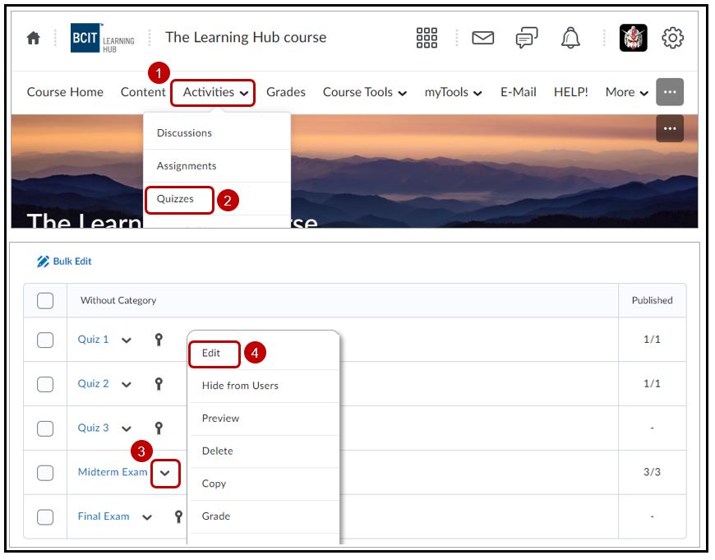Select Hide from Users in context menu
This screenshot has height=560, width=715.
click(x=240, y=386)
